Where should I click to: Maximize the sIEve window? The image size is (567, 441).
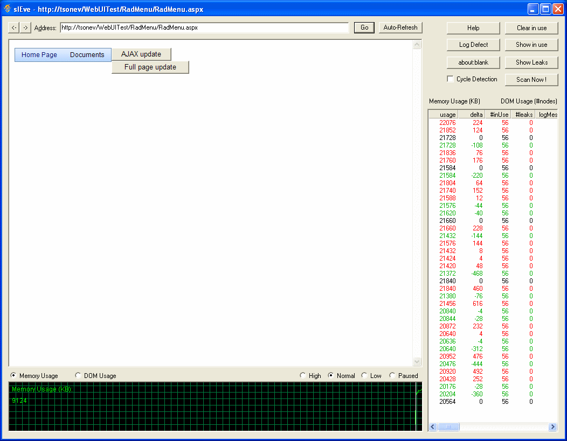pos(545,9)
